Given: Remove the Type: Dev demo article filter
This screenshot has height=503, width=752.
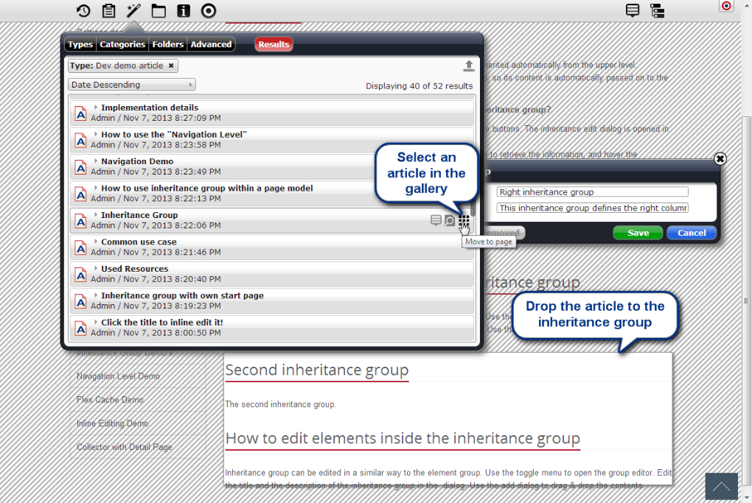Looking at the screenshot, I should pyautogui.click(x=171, y=66).
